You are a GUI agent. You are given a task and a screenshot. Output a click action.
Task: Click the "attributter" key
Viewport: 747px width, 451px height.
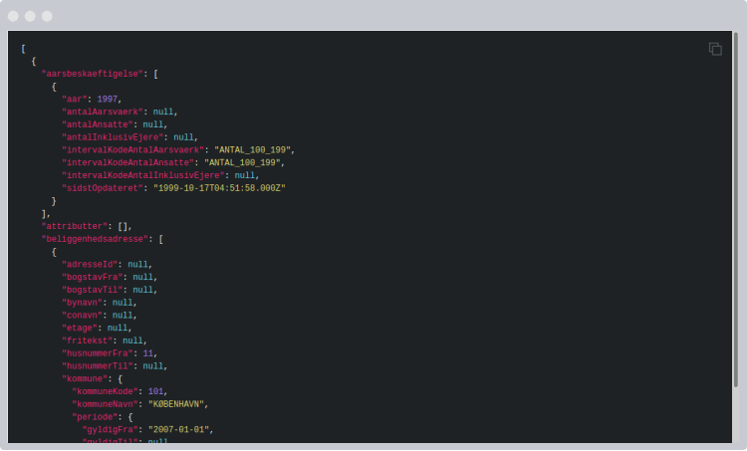pos(75,226)
